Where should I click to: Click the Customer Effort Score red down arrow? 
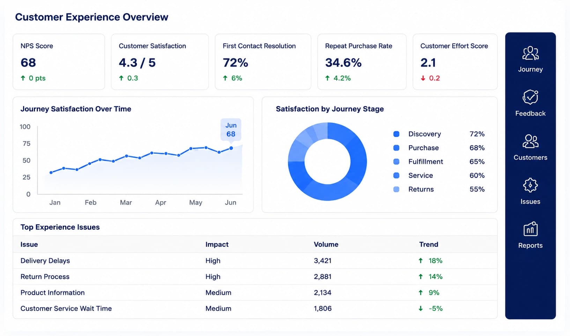(x=423, y=78)
